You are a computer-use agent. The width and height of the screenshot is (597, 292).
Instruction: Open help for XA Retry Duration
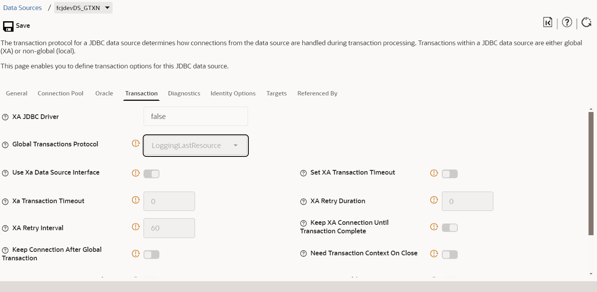click(x=304, y=202)
